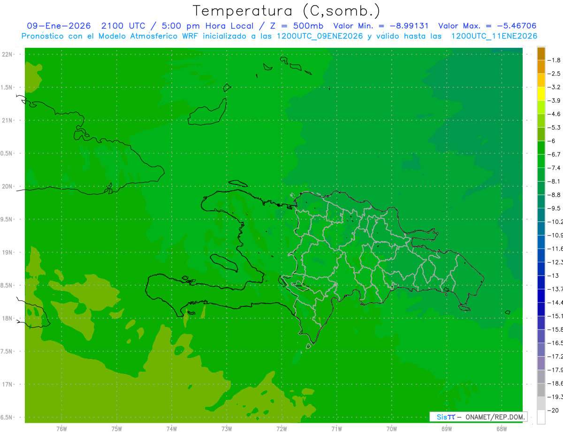Click the "-8.8" color scale value
563x435 pixels.
(x=554, y=195)
